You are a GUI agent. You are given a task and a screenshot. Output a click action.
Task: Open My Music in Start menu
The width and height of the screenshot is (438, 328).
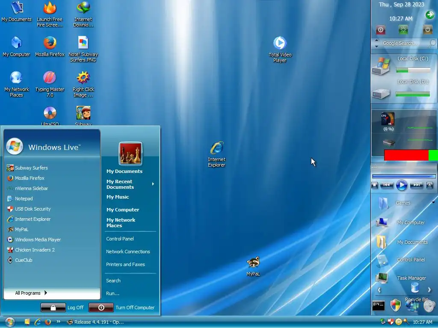[x=118, y=197]
